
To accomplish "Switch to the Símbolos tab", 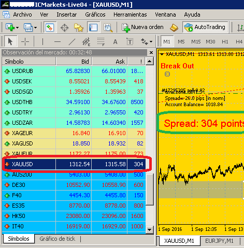I will pos(19,239).
